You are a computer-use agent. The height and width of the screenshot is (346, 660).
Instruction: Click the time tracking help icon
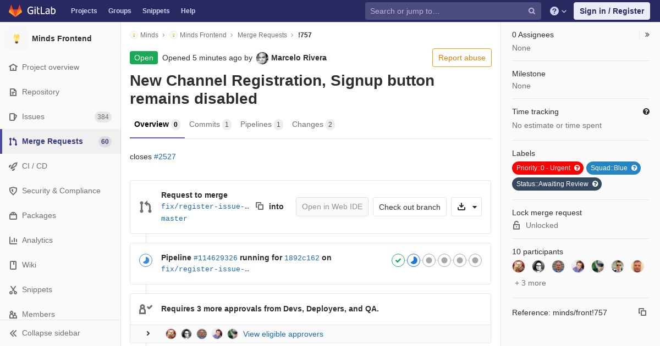coord(646,111)
